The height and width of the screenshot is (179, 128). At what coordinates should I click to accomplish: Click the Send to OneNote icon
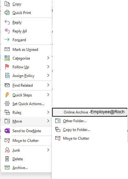tap(7, 131)
